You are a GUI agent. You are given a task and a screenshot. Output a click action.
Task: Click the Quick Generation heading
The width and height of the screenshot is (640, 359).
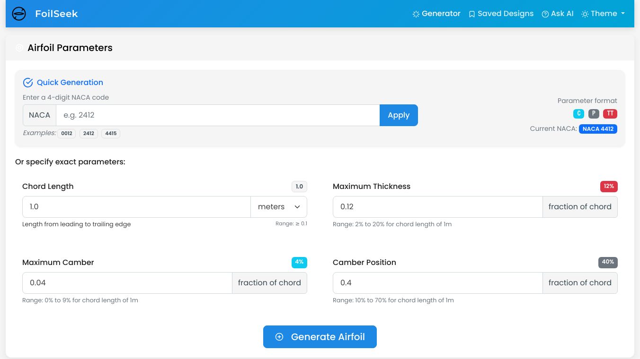tap(70, 83)
